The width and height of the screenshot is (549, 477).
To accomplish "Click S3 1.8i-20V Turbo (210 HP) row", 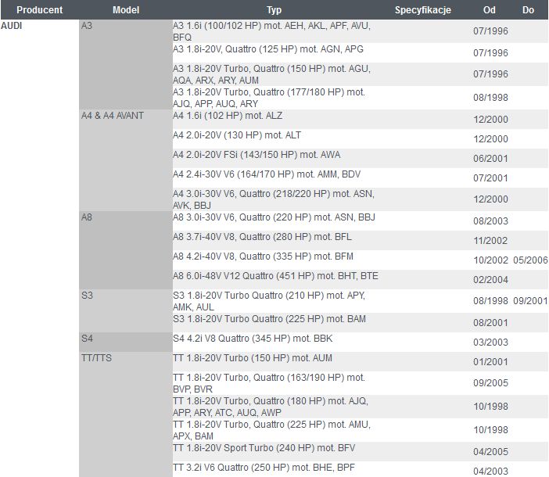I will point(361,301).
